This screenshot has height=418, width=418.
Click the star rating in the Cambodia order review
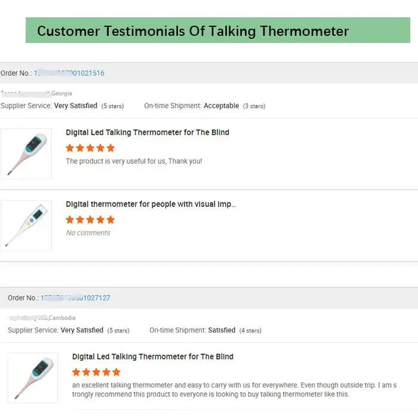[96, 372]
